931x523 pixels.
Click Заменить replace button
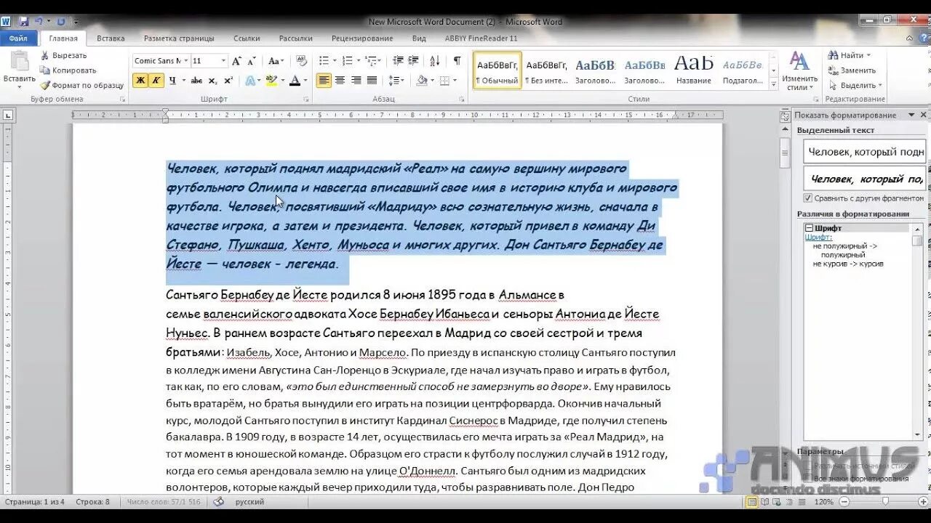coord(852,70)
